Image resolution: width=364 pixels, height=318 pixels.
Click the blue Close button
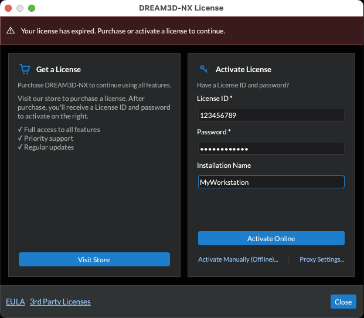pyautogui.click(x=343, y=302)
